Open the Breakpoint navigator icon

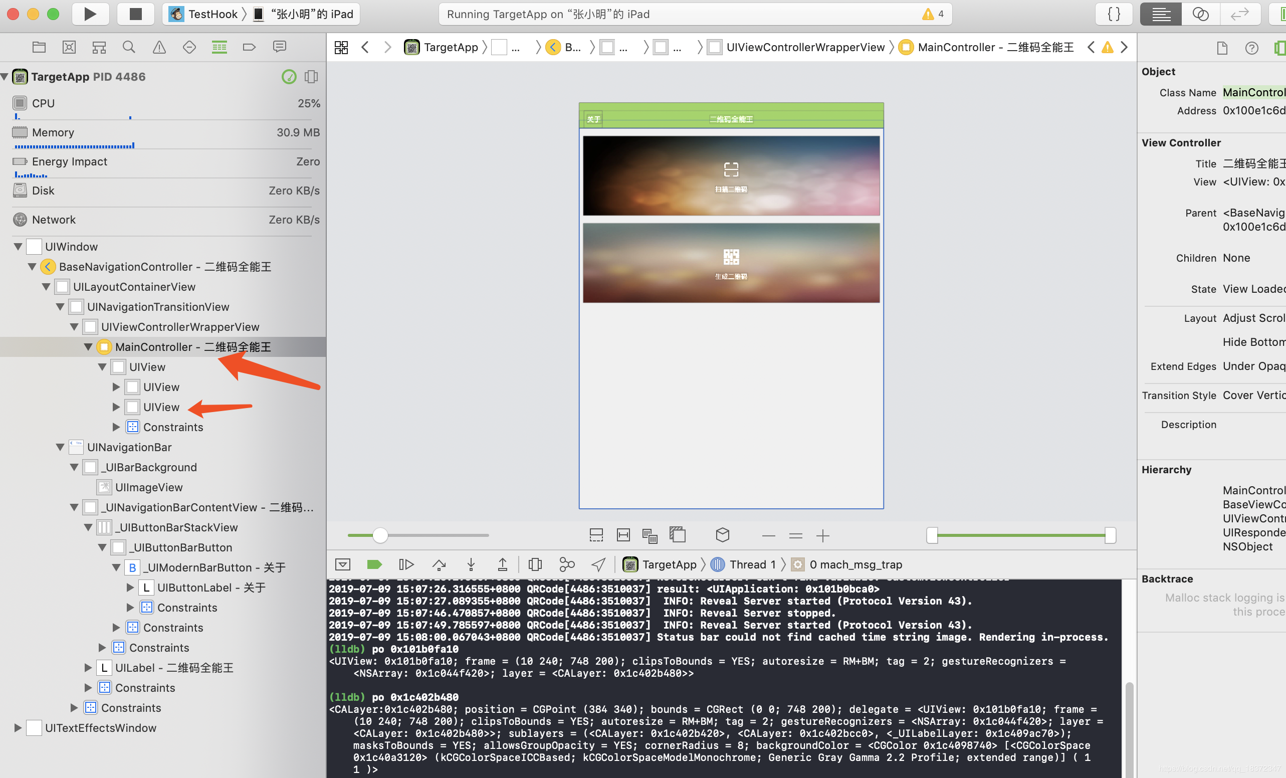point(250,48)
